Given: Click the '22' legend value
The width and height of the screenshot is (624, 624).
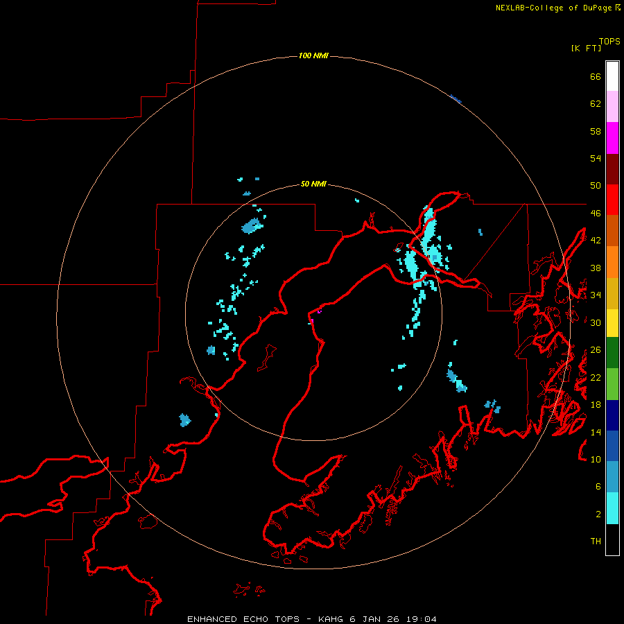Looking at the screenshot, I should coord(596,377).
